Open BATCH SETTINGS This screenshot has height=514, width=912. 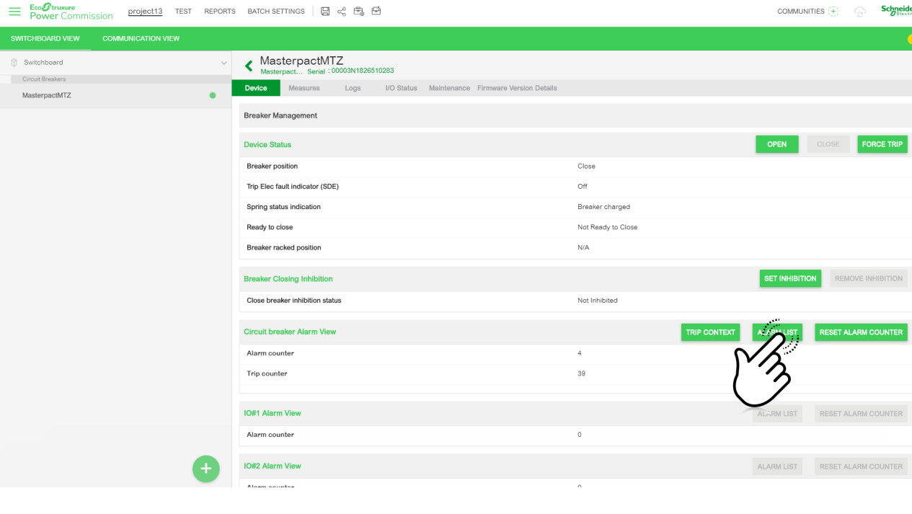click(276, 12)
